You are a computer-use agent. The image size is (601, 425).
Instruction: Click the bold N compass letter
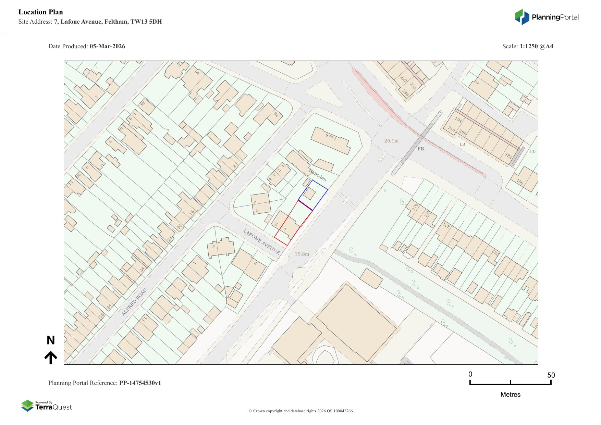(x=51, y=340)
